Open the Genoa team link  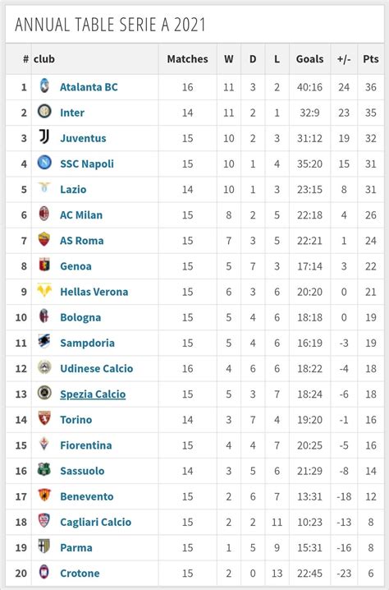pyautogui.click(x=76, y=266)
